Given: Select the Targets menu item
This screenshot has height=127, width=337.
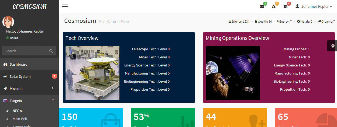Looking at the screenshot, I should coord(29,101).
